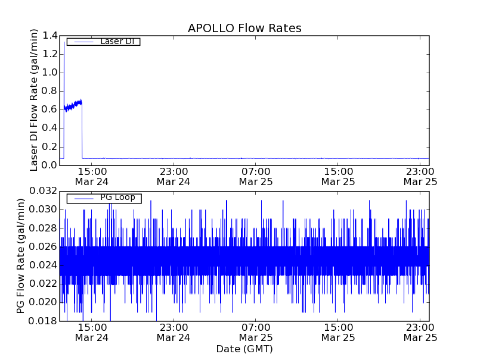The height and width of the screenshot is (357, 477).
Task: Click the Laser DI plateau near 0.65 gal/min
Action: pos(73,105)
